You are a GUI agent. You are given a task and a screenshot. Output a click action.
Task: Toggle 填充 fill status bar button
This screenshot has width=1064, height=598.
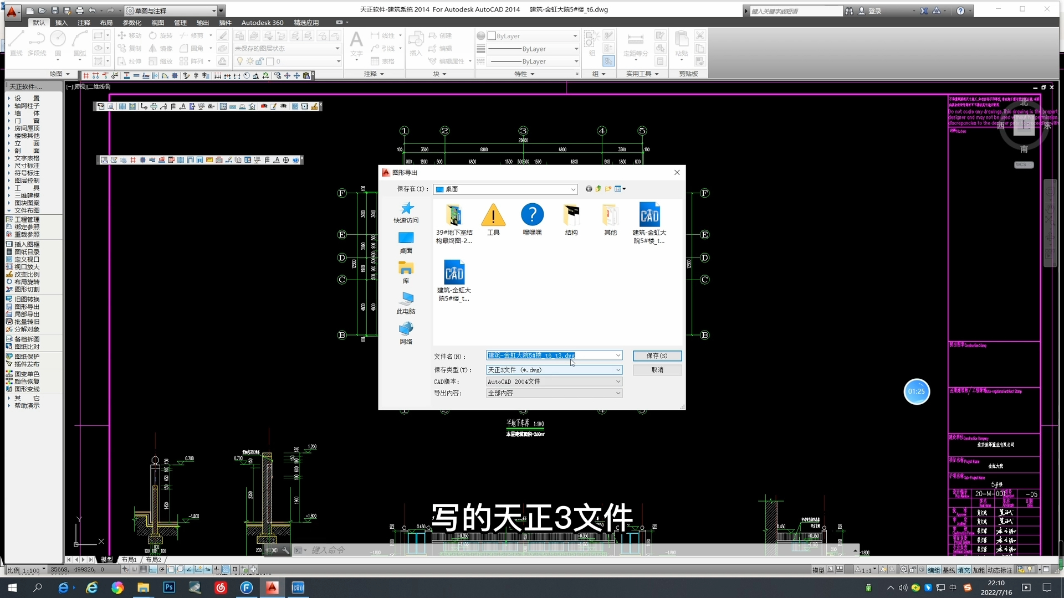coord(964,570)
